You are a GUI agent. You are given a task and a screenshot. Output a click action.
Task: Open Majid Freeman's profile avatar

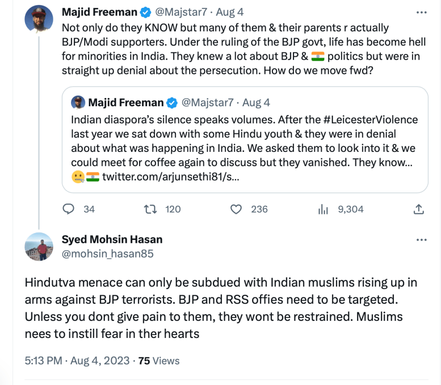coord(39,19)
